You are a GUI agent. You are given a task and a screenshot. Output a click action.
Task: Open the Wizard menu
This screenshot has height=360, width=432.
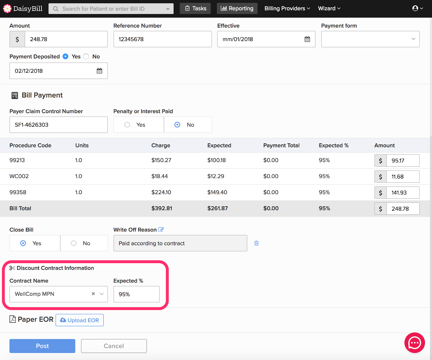click(x=329, y=8)
